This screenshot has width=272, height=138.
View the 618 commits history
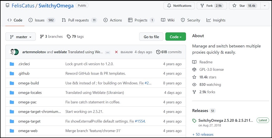(169, 52)
